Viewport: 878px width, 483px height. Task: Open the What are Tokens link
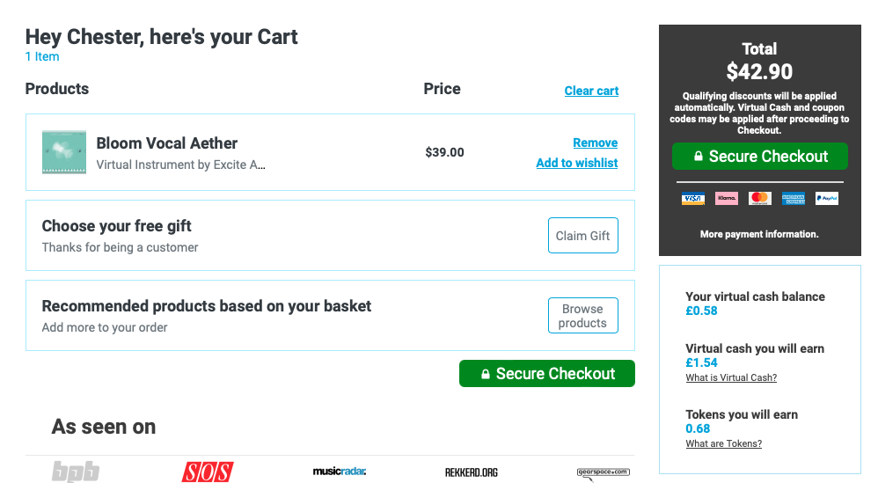[x=723, y=443]
